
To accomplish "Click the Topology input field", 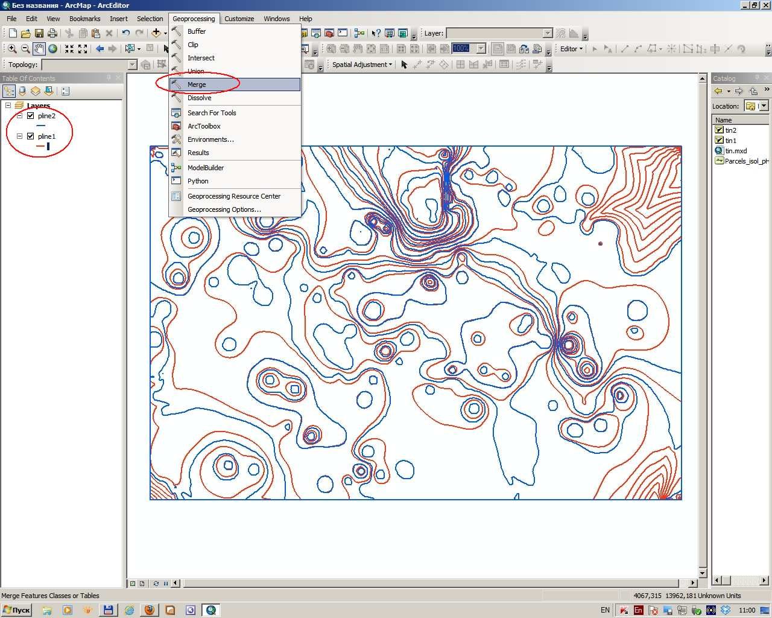I will [x=89, y=65].
